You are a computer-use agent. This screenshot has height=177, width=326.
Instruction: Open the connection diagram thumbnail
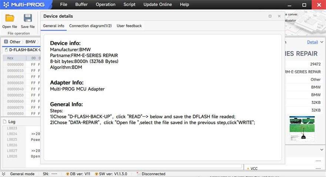(302, 128)
